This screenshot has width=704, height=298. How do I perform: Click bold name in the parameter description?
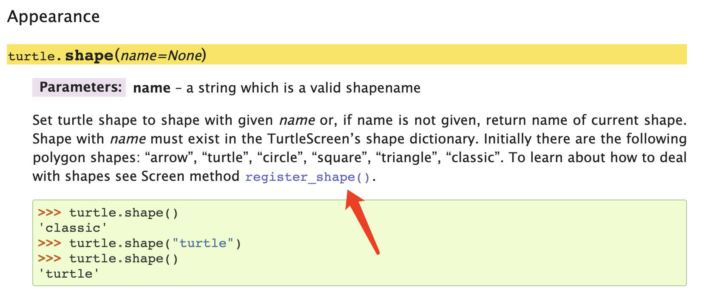[x=151, y=88]
